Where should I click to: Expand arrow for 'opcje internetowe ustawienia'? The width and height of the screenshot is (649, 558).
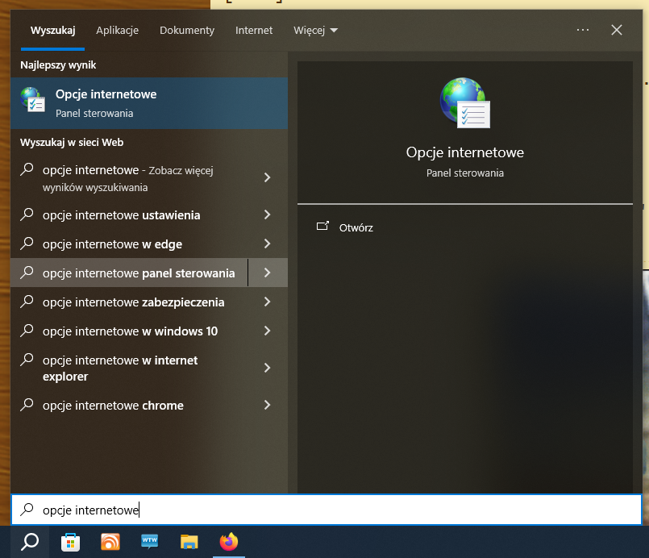(268, 214)
